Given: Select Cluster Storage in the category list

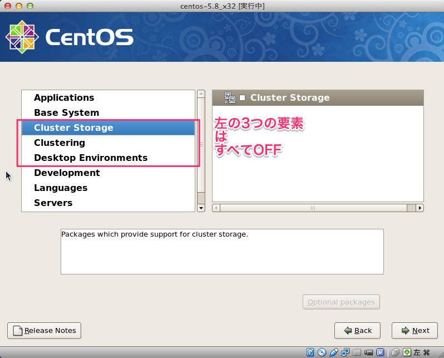Looking at the screenshot, I should [108, 127].
